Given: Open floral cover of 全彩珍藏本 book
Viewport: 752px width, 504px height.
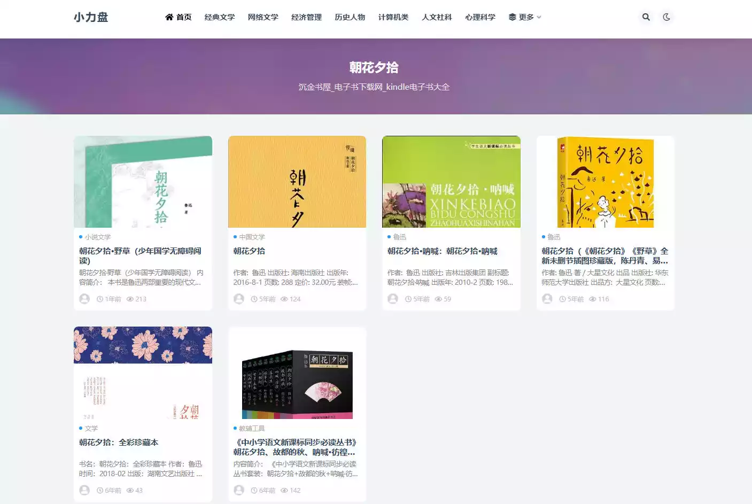Looking at the screenshot, I should tap(143, 373).
